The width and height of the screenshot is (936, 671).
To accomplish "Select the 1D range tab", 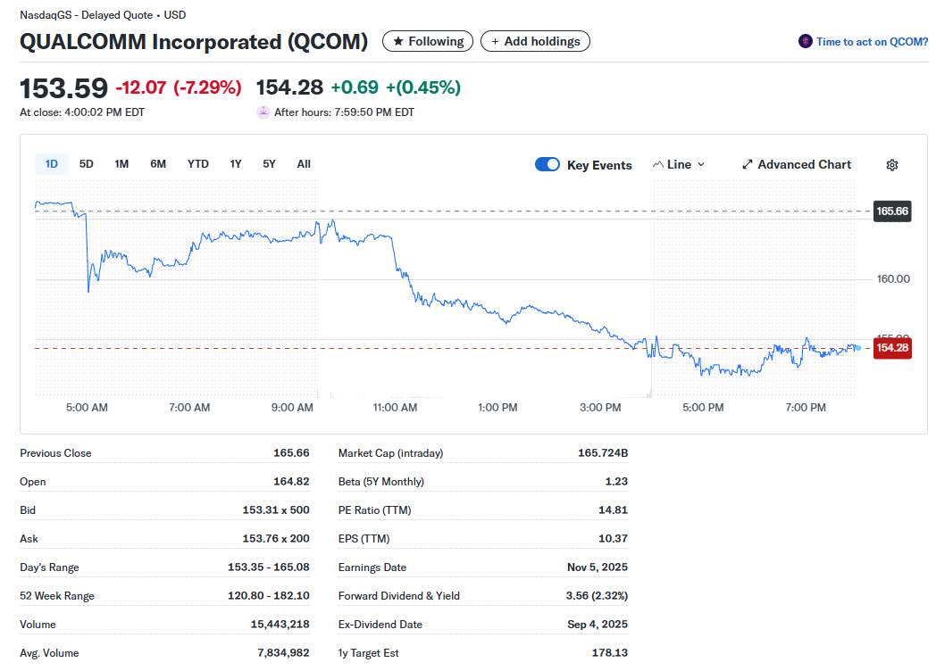I will (x=52, y=164).
